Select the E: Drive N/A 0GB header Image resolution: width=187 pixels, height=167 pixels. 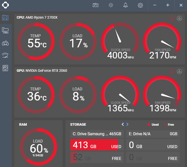tap(153, 134)
